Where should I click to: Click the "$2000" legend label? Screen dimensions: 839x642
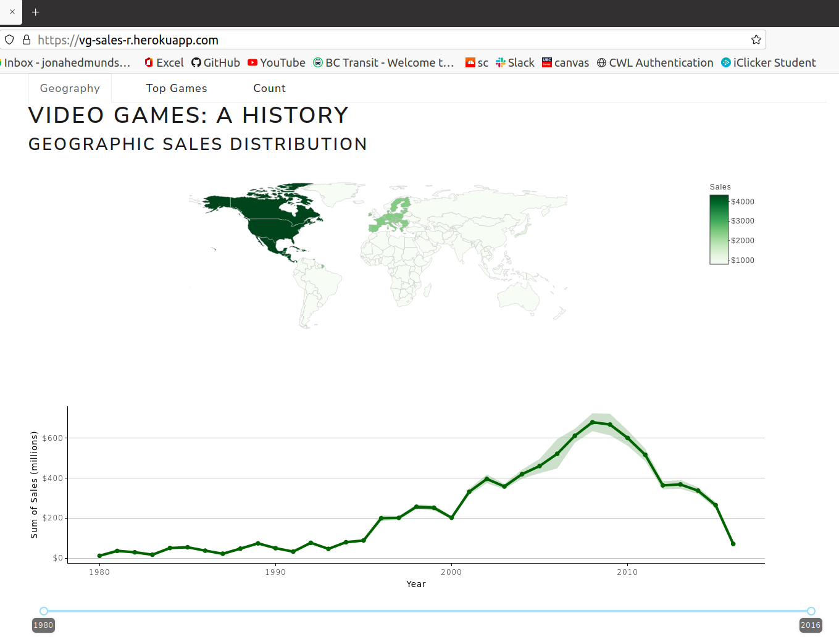tap(743, 241)
